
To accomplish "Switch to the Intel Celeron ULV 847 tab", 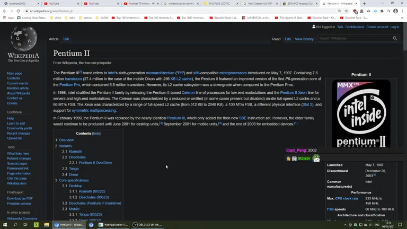I will point(261,4).
